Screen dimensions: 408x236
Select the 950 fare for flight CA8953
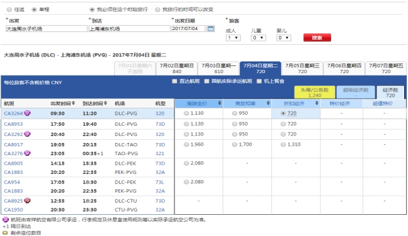pyautogui.click(x=235, y=124)
